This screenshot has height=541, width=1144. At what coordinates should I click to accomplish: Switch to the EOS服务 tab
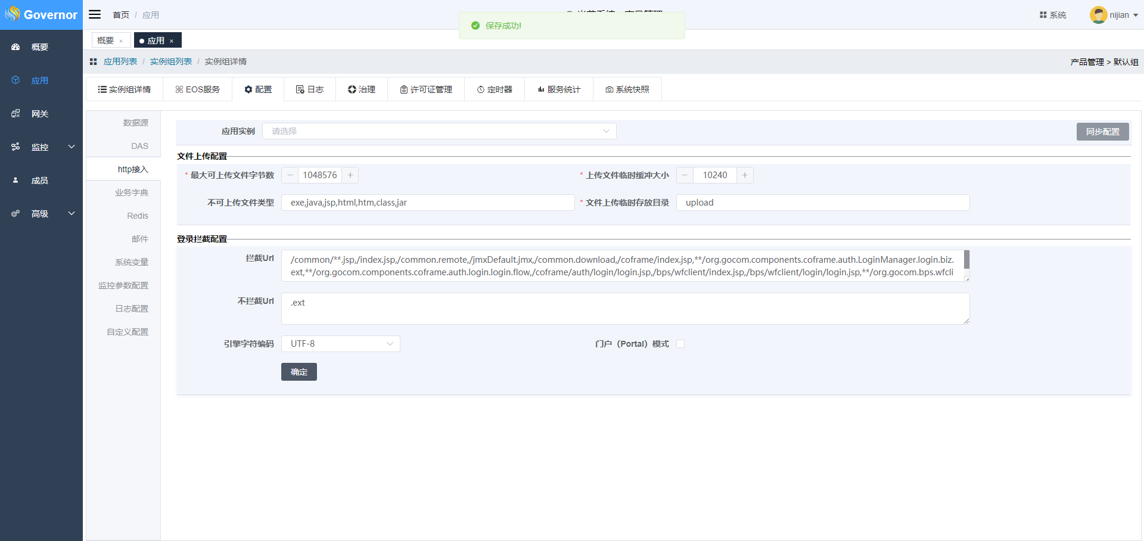[x=197, y=89]
